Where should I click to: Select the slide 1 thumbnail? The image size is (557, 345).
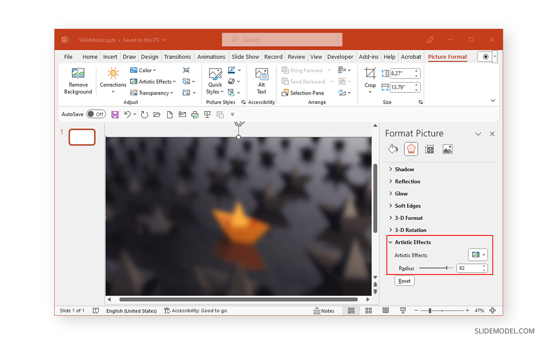point(82,137)
